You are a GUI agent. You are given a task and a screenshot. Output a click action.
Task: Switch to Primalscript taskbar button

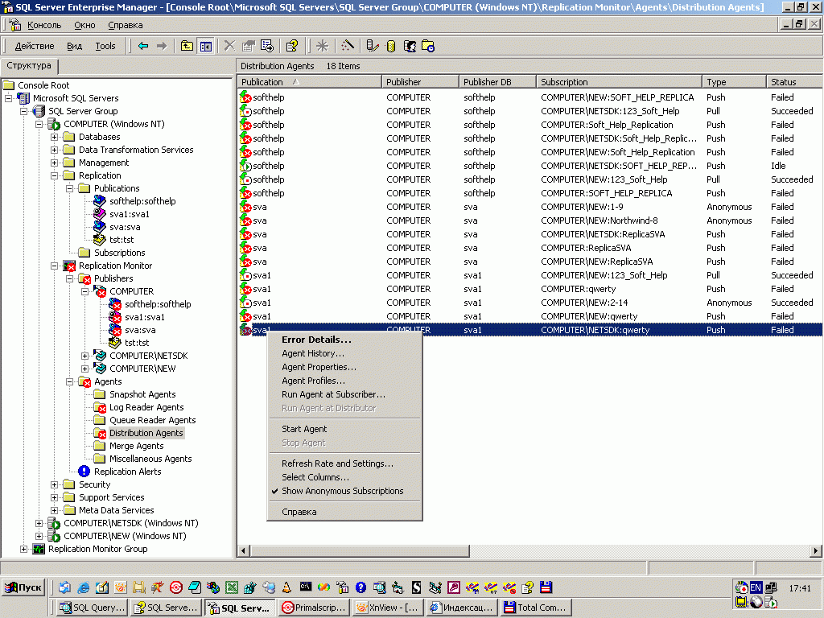315,608
